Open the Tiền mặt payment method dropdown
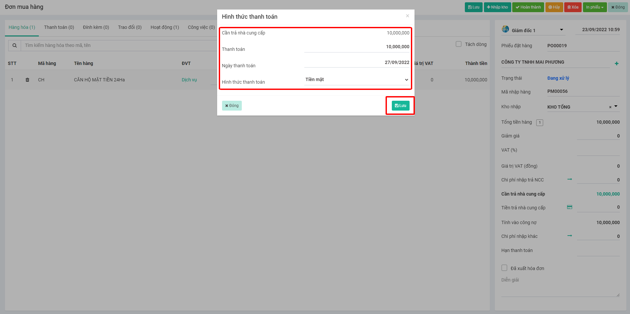The width and height of the screenshot is (630, 314). (357, 80)
